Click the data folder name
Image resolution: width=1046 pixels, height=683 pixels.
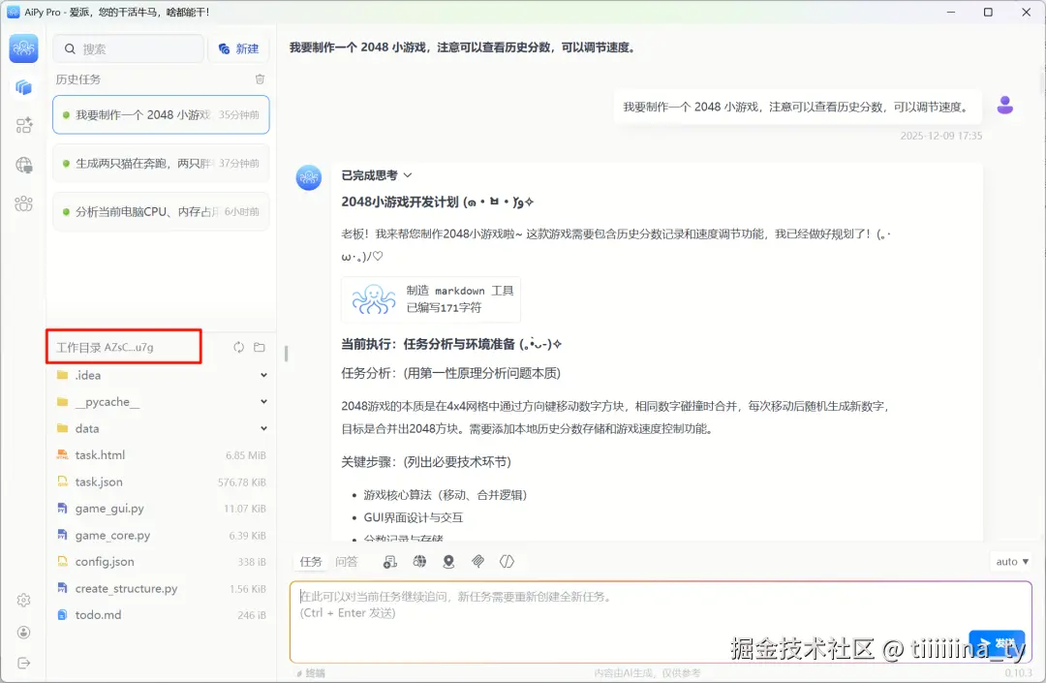coord(87,428)
